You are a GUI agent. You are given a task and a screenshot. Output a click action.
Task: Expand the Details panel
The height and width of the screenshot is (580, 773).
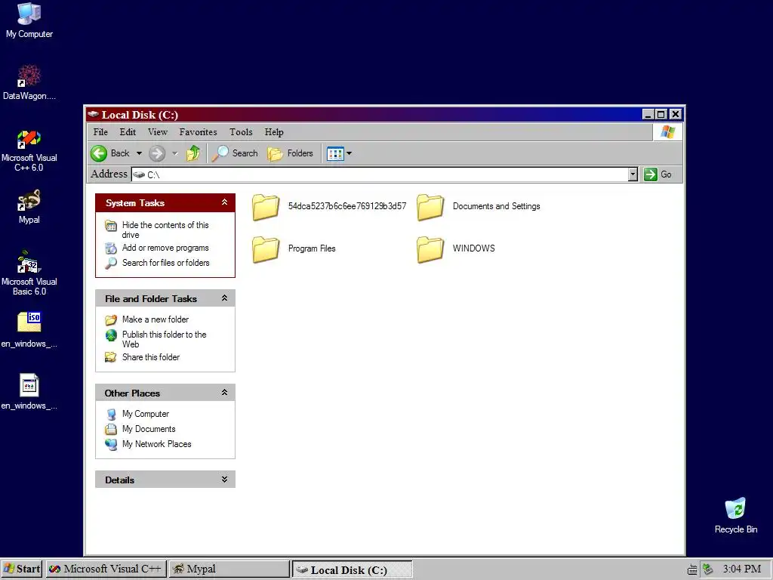click(224, 480)
